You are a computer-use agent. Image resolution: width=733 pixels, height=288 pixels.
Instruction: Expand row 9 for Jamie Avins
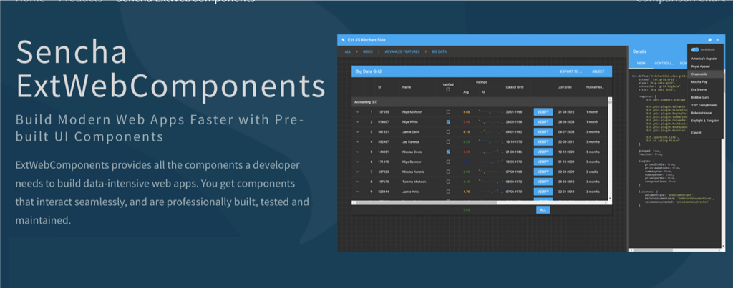pos(358,192)
